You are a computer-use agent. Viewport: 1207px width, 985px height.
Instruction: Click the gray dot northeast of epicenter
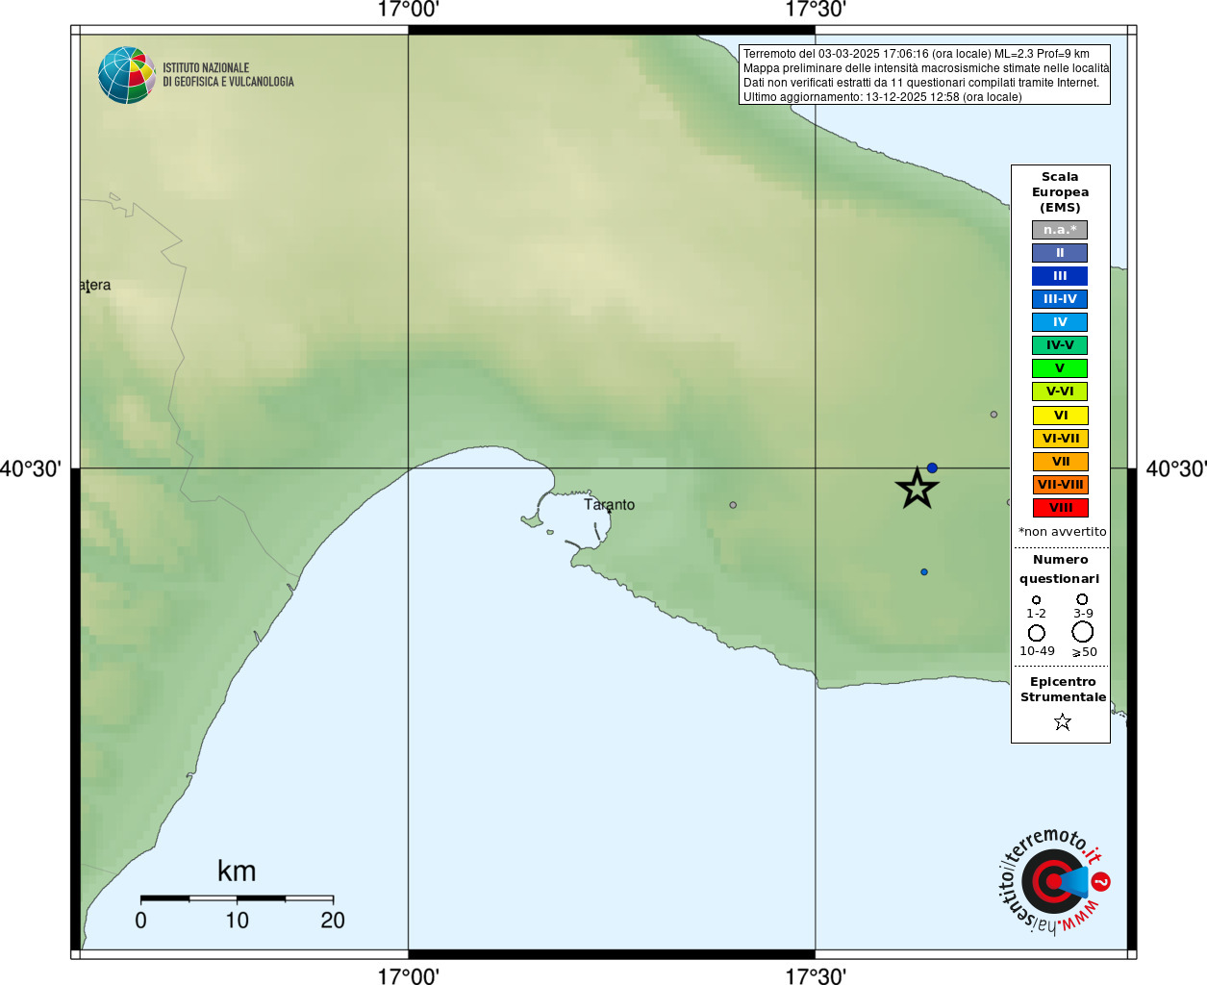tap(993, 415)
